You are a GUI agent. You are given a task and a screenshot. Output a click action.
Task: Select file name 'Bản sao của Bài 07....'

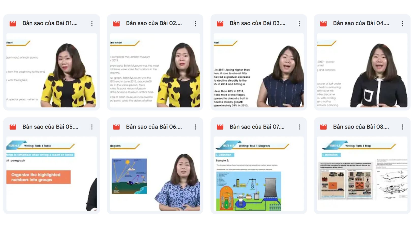257,127
